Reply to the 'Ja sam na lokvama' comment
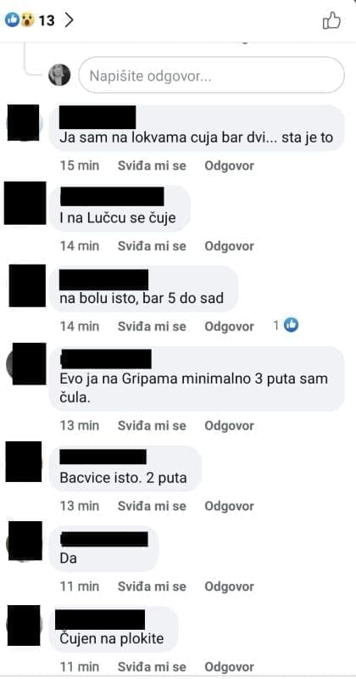Viewport: 356px width, 679px height. coord(229,166)
